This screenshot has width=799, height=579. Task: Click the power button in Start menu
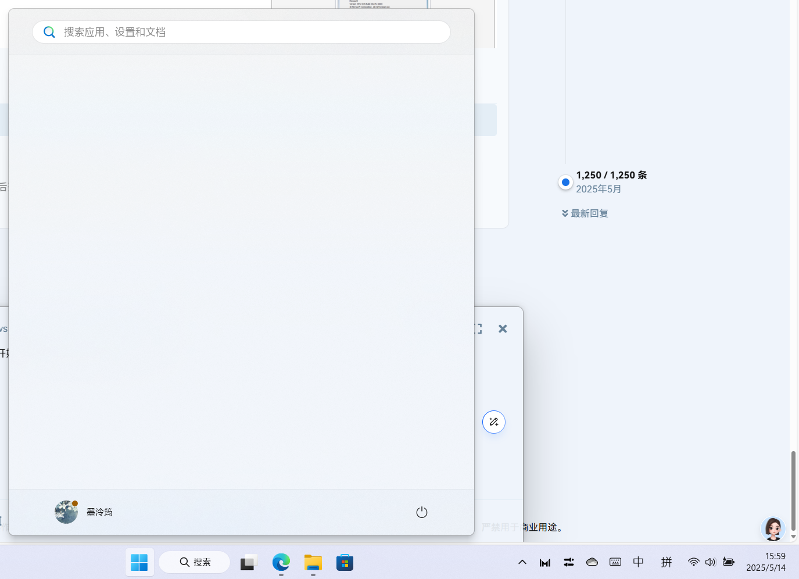coord(422,512)
